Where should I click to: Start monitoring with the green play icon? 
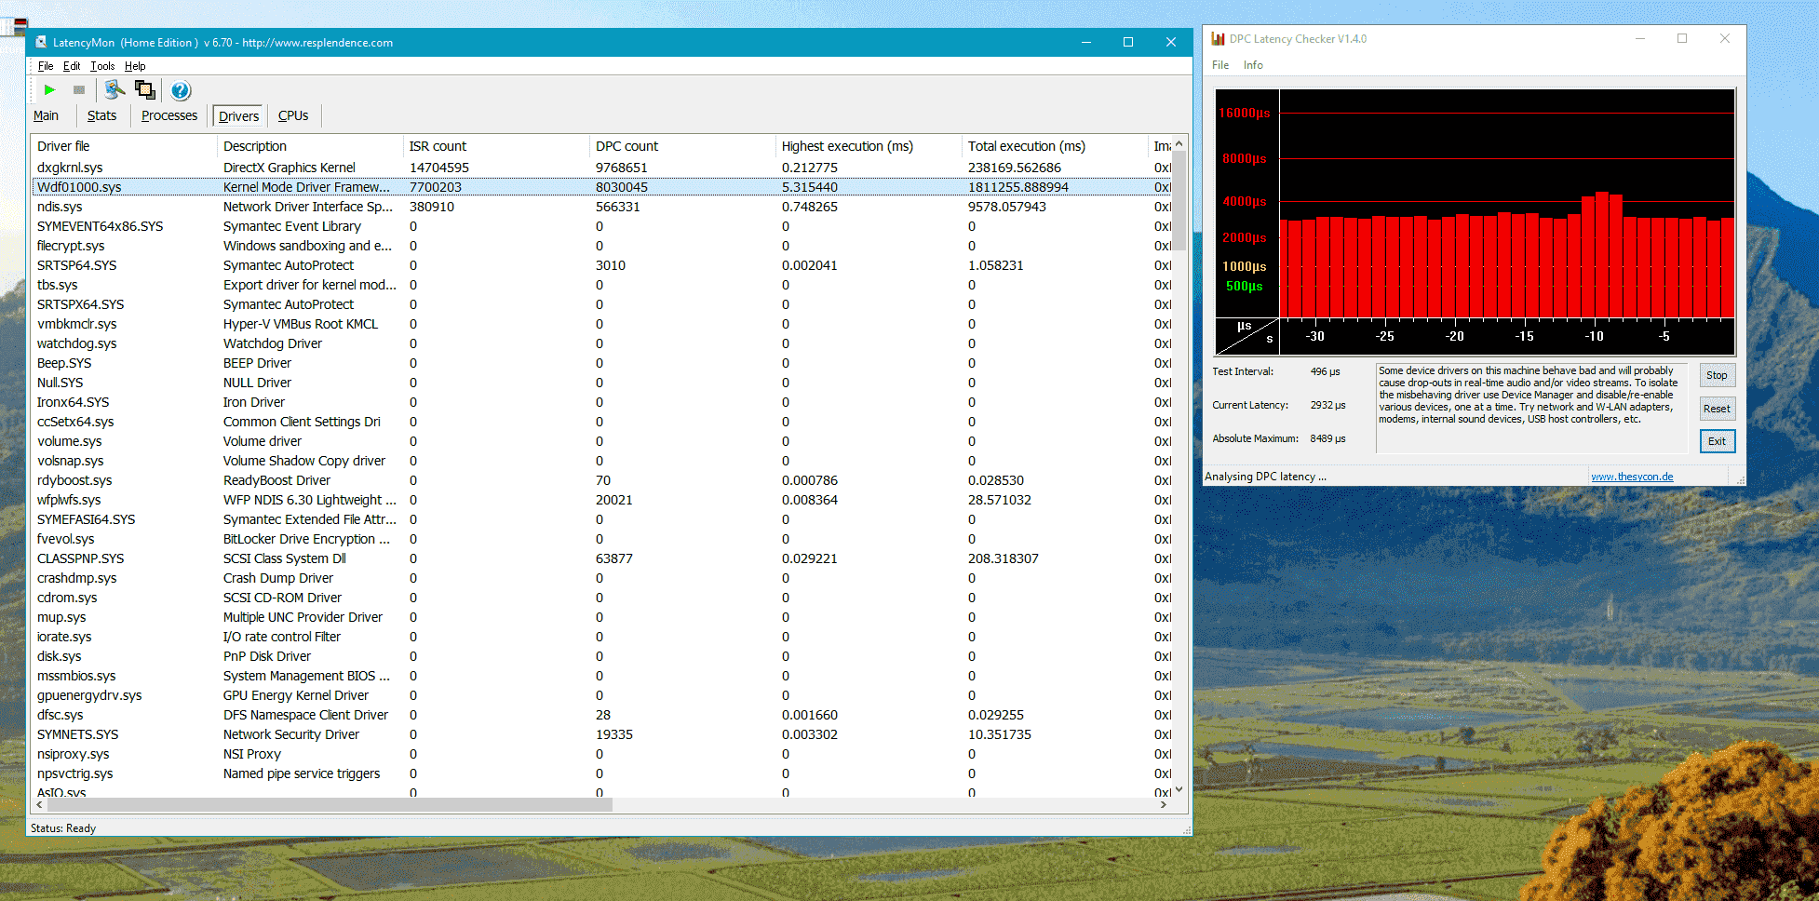tap(49, 90)
